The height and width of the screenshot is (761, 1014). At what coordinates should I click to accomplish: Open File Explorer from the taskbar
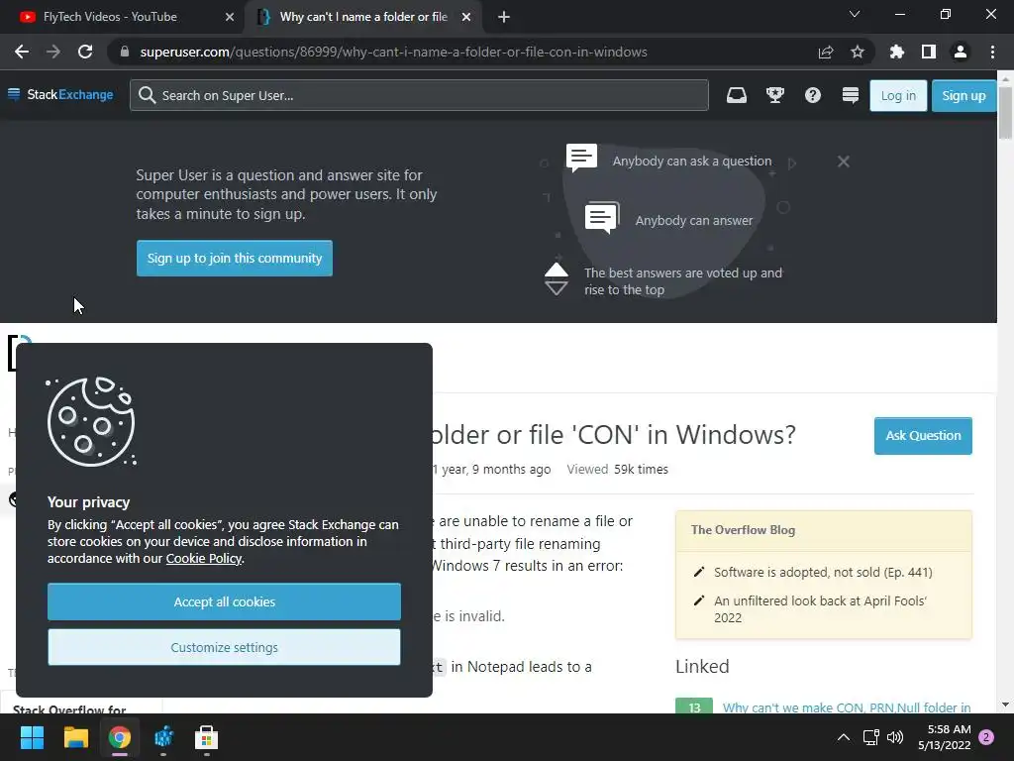pyautogui.click(x=75, y=737)
